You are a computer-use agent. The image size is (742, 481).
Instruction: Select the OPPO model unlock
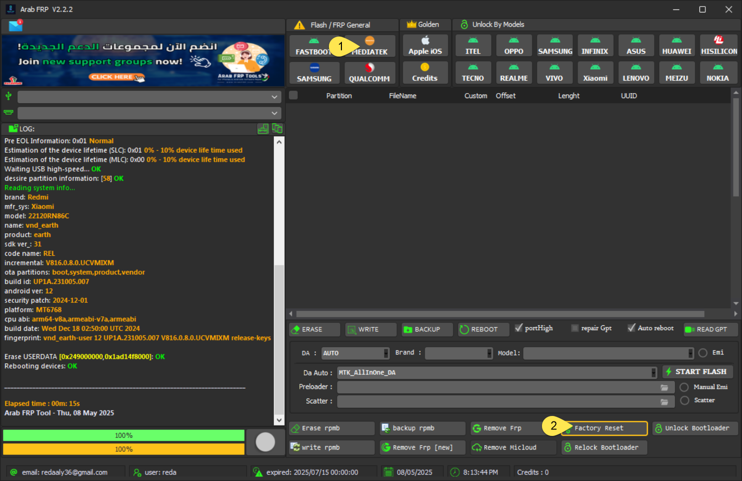click(514, 46)
